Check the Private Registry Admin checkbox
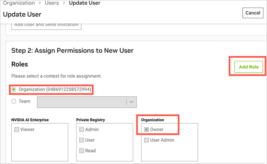 [82, 130]
